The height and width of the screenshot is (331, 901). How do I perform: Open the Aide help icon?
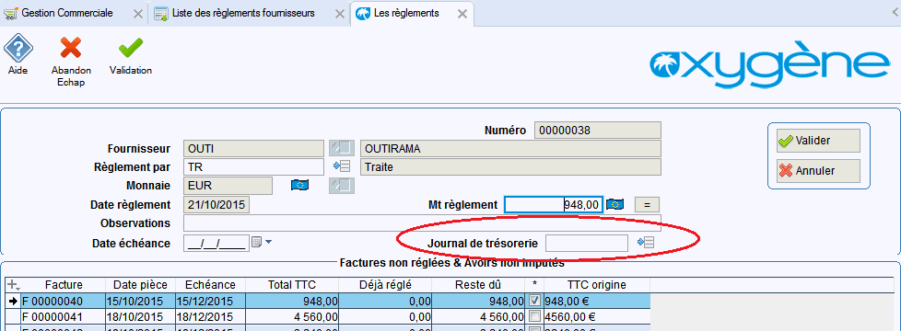[x=18, y=49]
